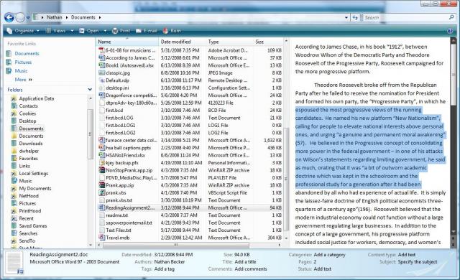Image resolution: width=460 pixels, height=280 pixels.
Task: Print the selected document
Action: point(121,31)
